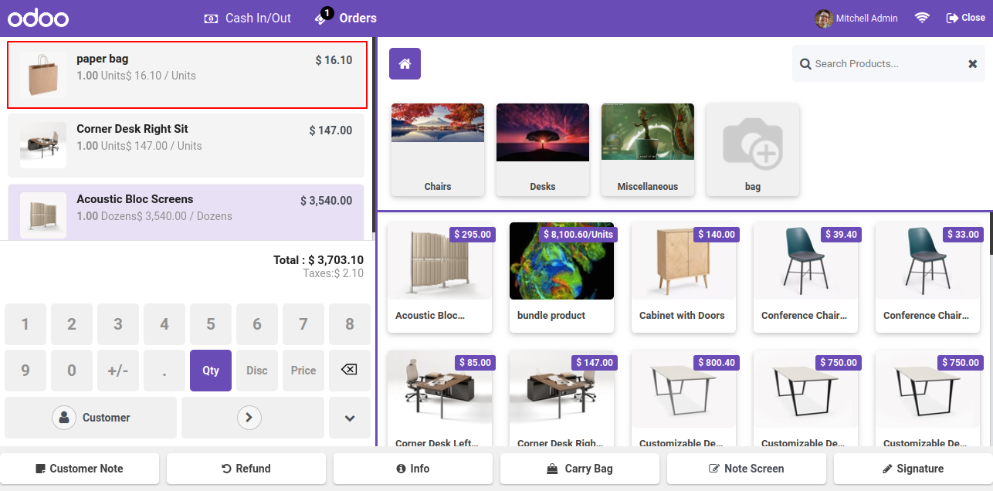Add the $39.40 Conference Chair
The image size is (993, 491).
click(805, 278)
